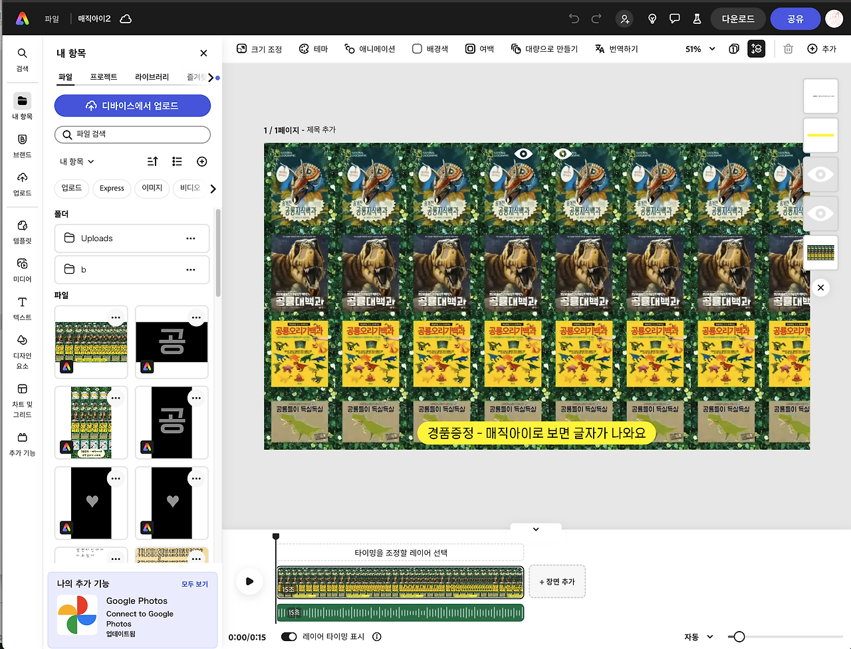Toggle the 비디오 filter chip
This screenshot has width=851, height=649.
190,188
